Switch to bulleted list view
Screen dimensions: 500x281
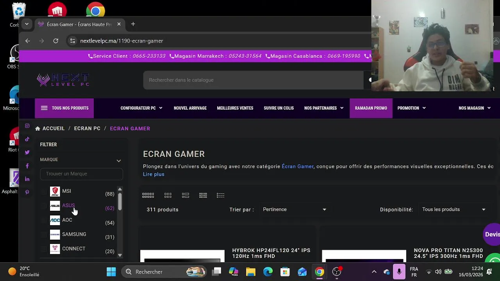221,195
